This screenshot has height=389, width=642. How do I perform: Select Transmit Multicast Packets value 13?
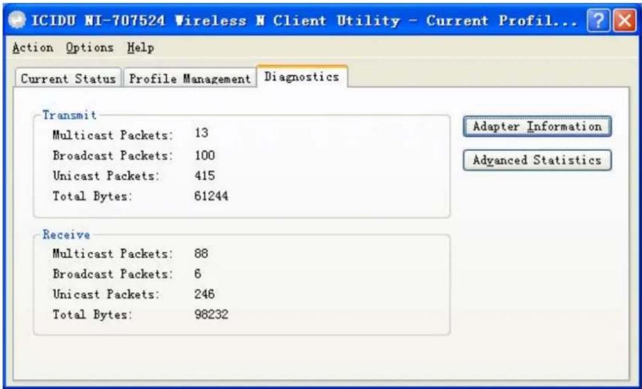coord(201,133)
